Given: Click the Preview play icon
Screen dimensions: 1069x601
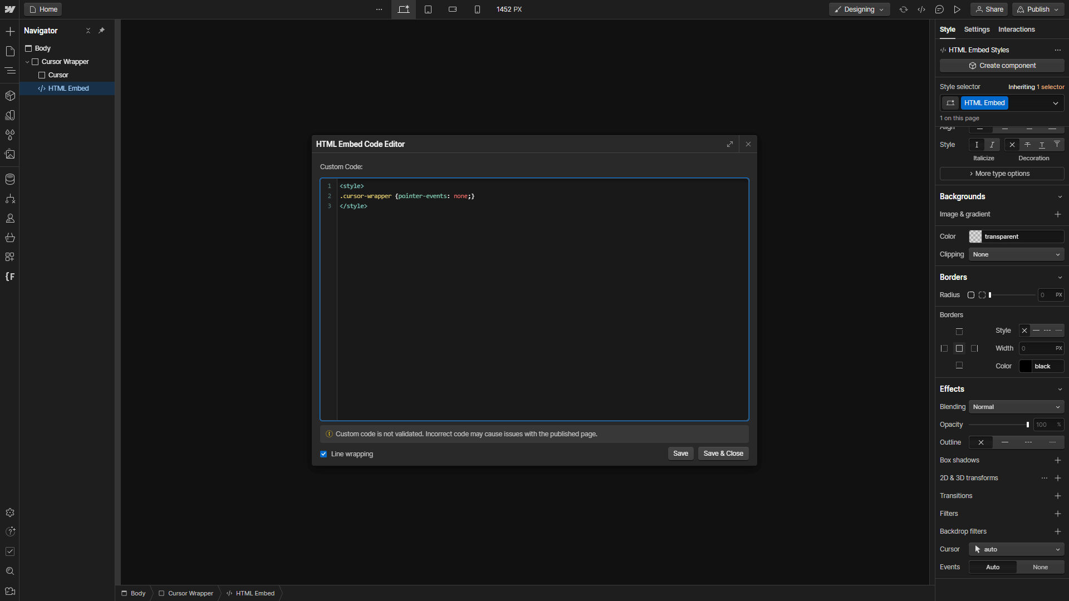Looking at the screenshot, I should pyautogui.click(x=957, y=9).
